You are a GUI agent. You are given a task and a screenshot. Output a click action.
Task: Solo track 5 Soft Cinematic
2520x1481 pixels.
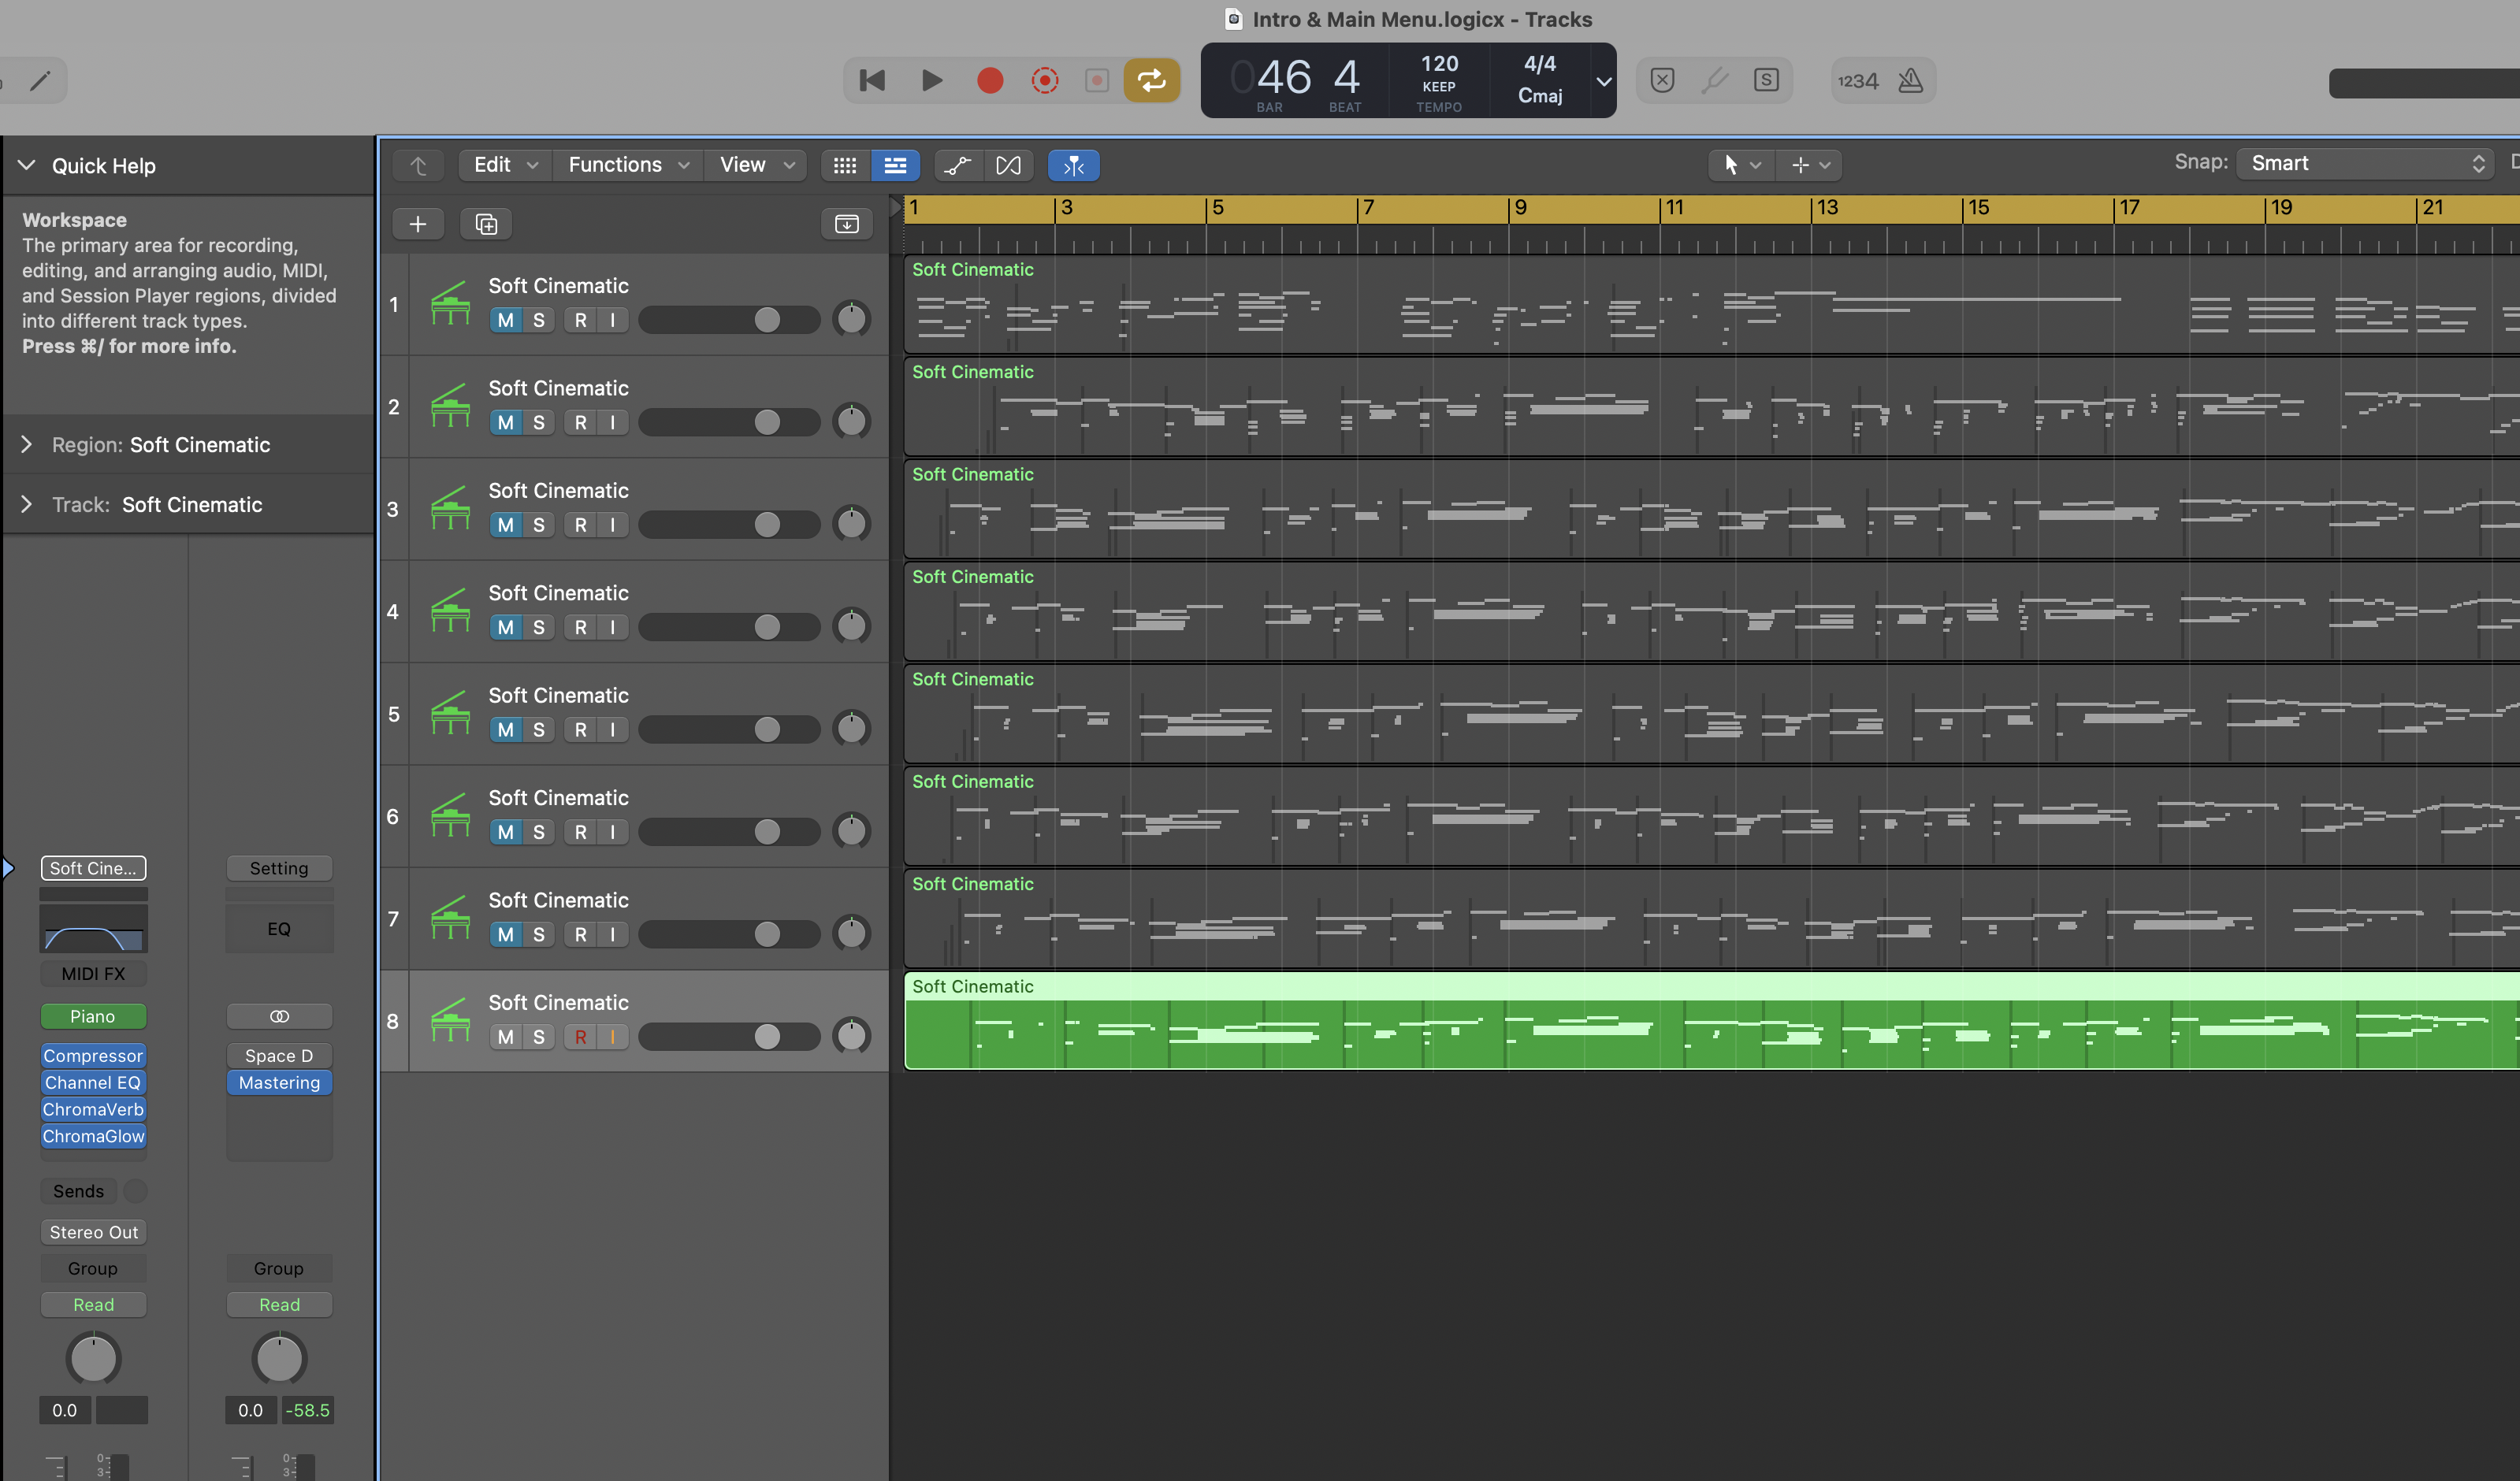pos(539,730)
